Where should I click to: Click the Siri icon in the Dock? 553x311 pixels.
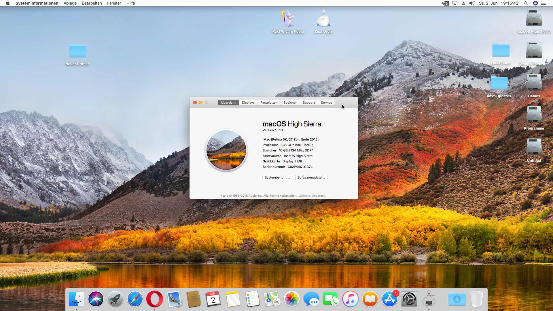96,299
